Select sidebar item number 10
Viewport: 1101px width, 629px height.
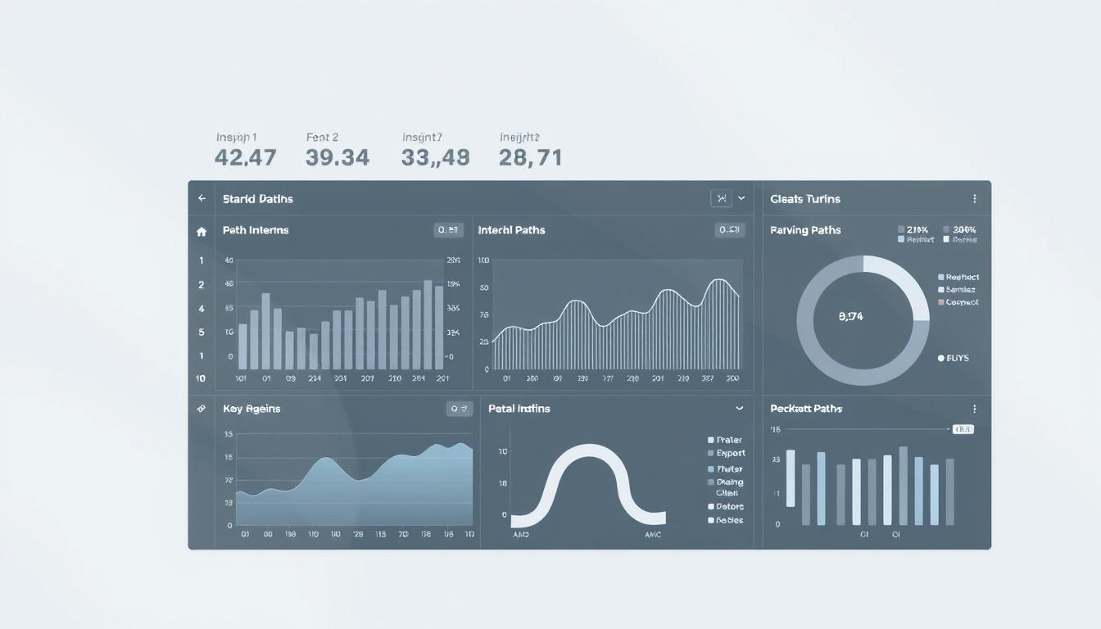coord(201,378)
